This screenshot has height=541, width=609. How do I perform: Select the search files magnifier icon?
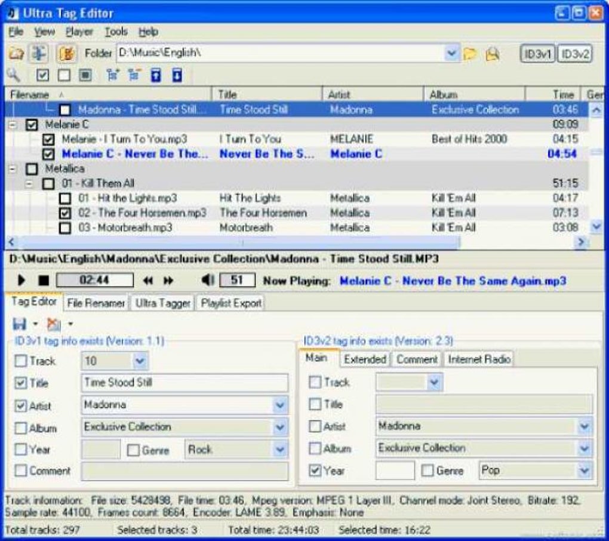coord(13,76)
